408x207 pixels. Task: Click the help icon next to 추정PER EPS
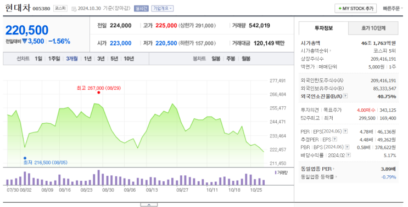click(x=334, y=139)
